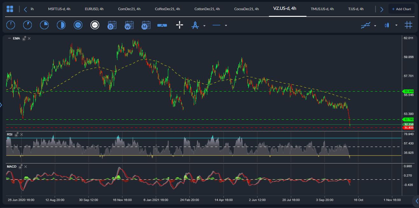
Task: Activate the crosshair cursor tool
Action: pos(180,25)
